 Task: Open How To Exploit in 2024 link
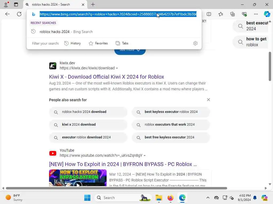click(123, 164)
